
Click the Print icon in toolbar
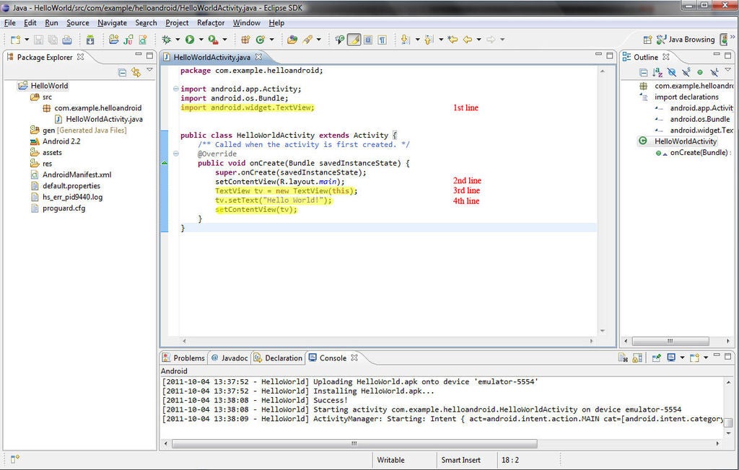[x=67, y=40]
